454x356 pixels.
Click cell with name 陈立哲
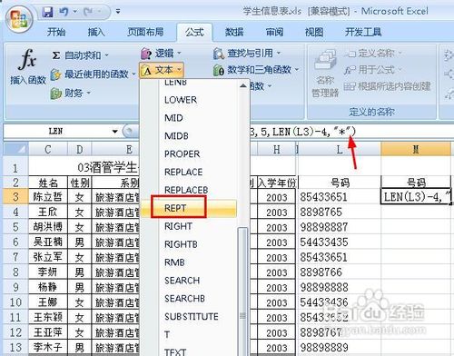[48, 197]
